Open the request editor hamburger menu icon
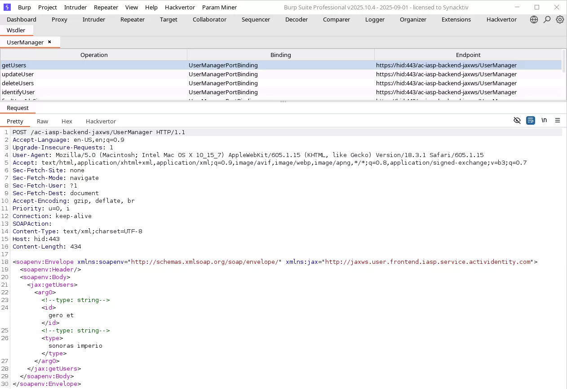This screenshot has height=389, width=567. pos(558,120)
